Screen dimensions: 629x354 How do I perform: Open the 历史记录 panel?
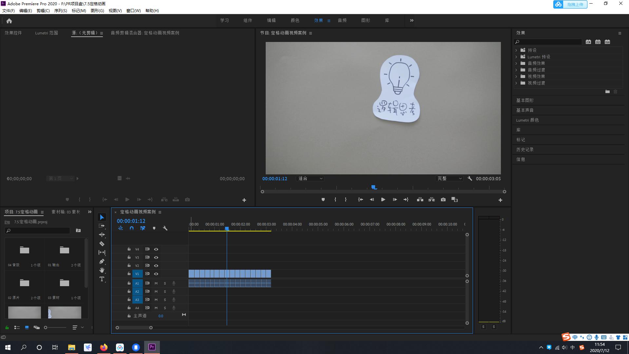tap(525, 149)
